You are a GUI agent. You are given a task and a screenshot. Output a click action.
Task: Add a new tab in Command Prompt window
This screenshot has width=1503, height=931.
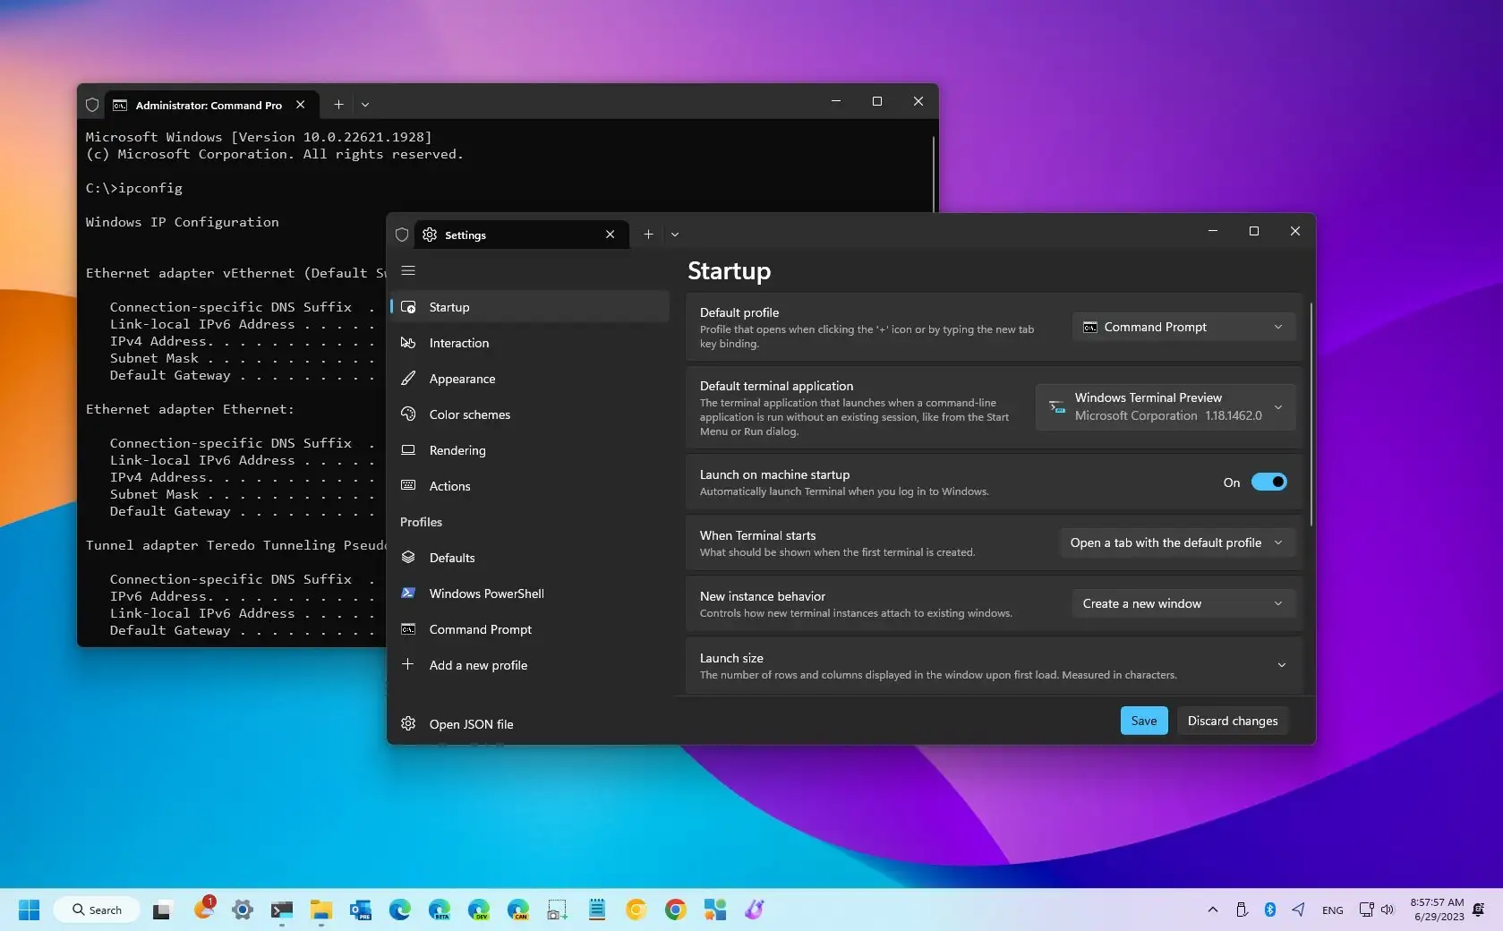(x=338, y=105)
